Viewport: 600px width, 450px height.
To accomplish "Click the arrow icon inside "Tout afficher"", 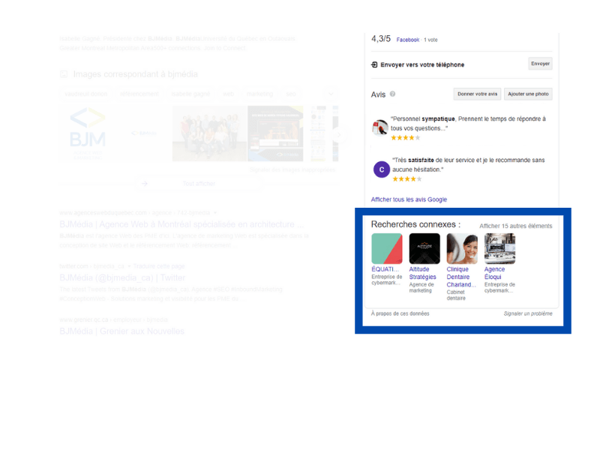I will 145,184.
